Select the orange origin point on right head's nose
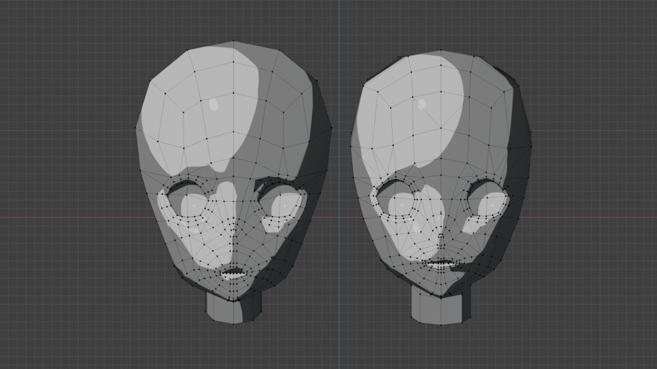 441,213
